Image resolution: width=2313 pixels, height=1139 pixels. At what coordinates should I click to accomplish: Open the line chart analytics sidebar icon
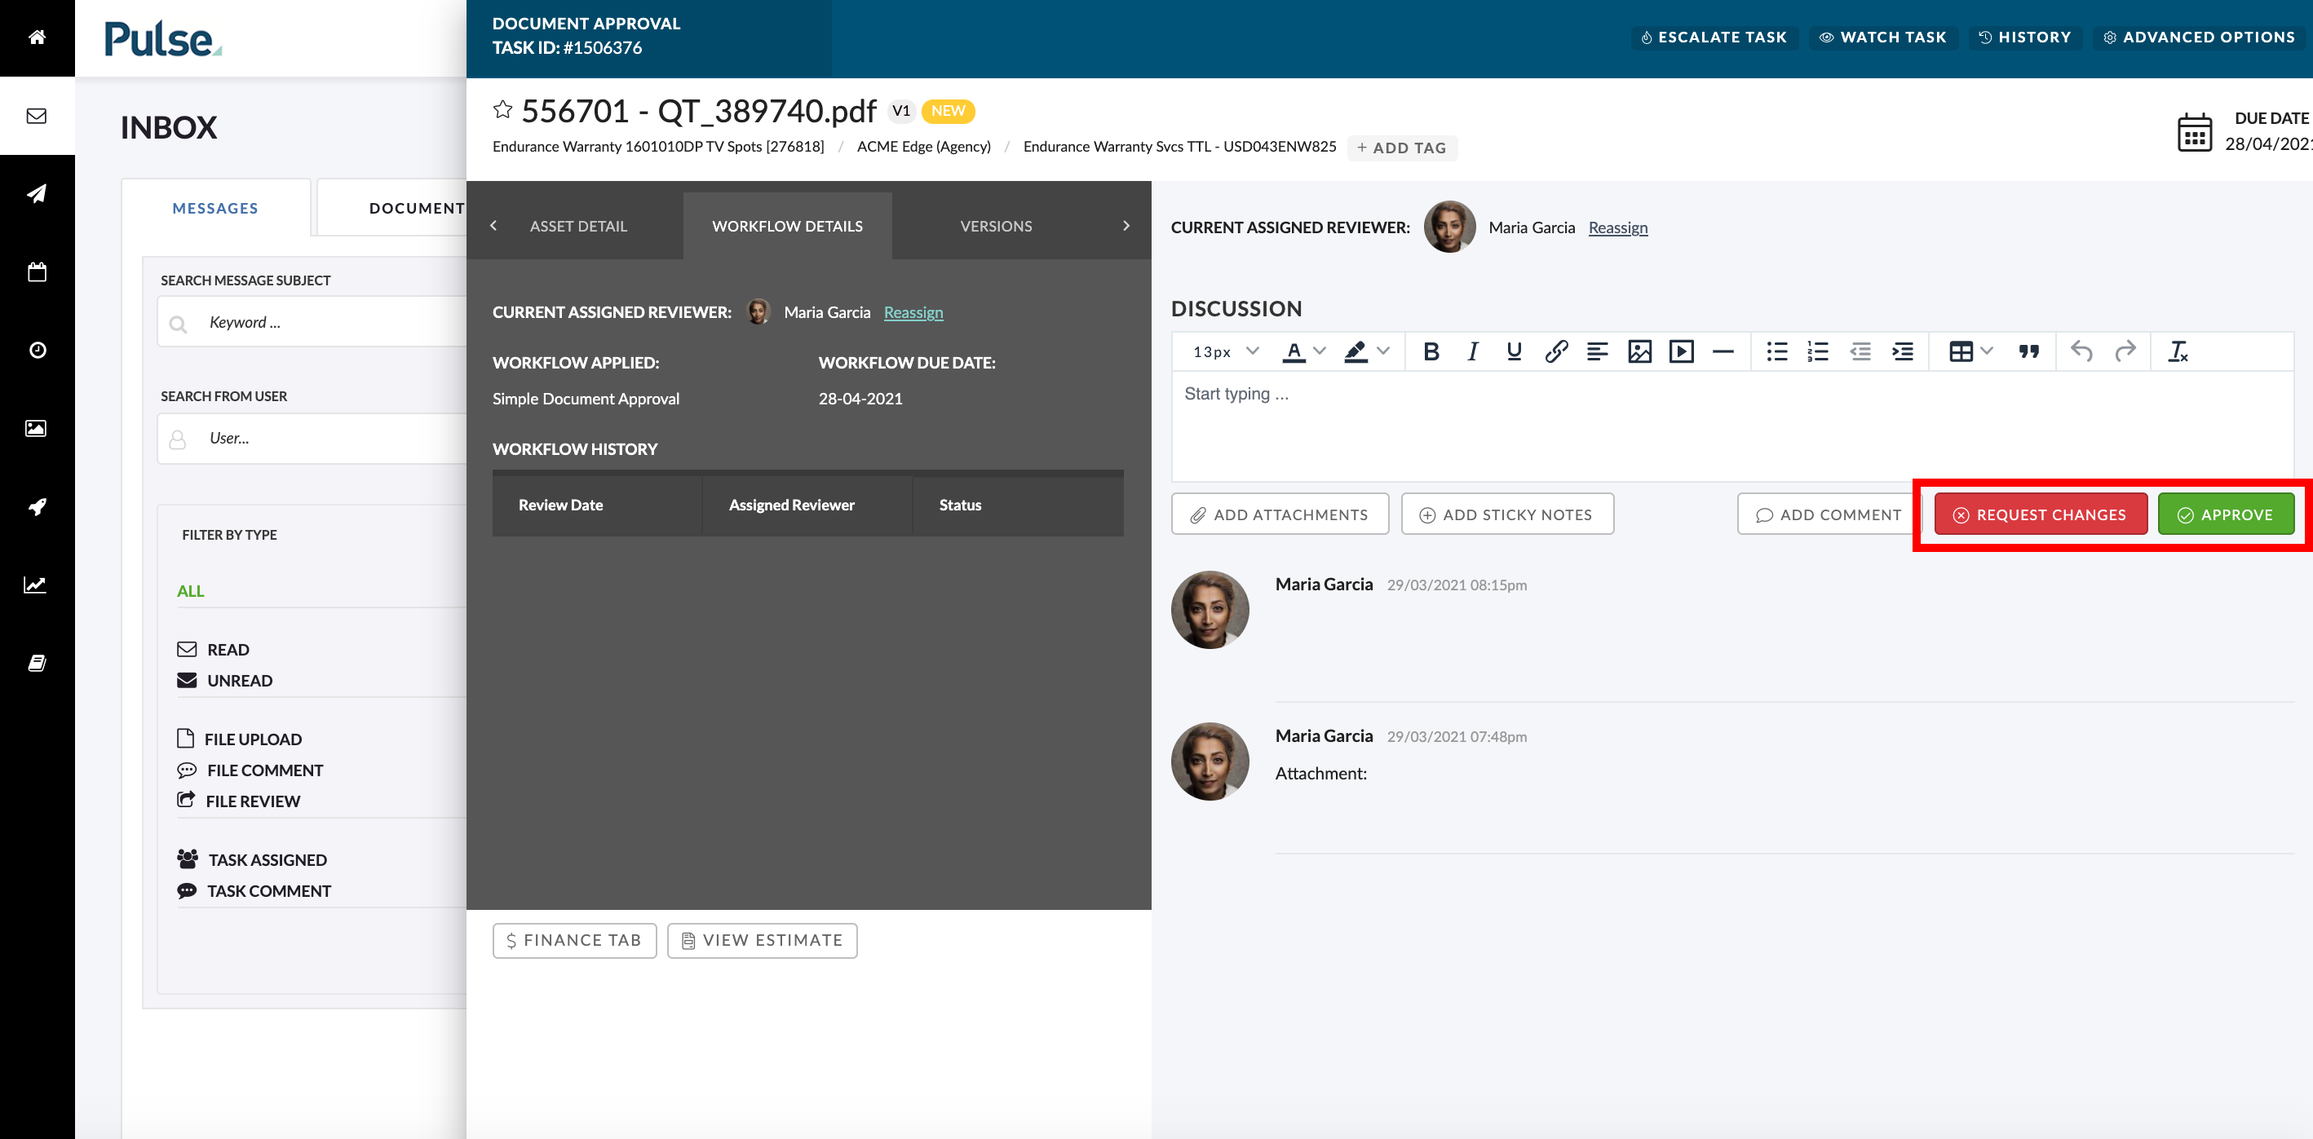click(x=35, y=585)
